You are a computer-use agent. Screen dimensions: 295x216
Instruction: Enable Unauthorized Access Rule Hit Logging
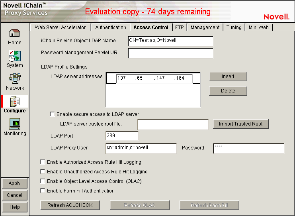[43, 171]
